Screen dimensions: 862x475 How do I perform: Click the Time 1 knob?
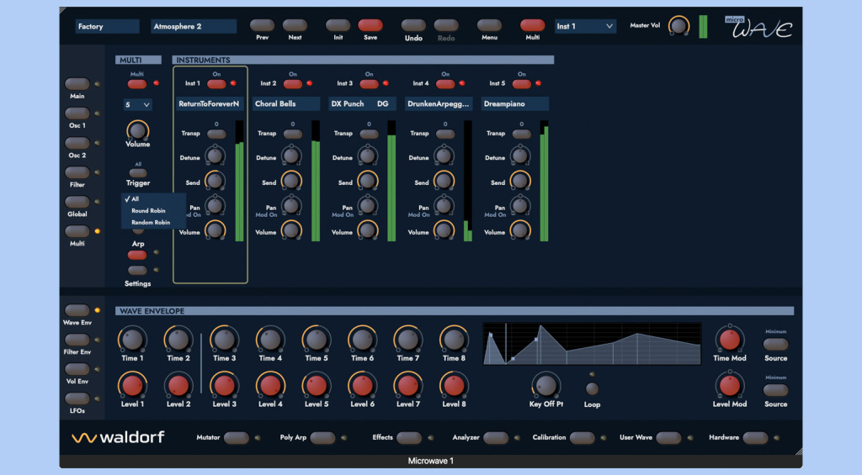(132, 340)
